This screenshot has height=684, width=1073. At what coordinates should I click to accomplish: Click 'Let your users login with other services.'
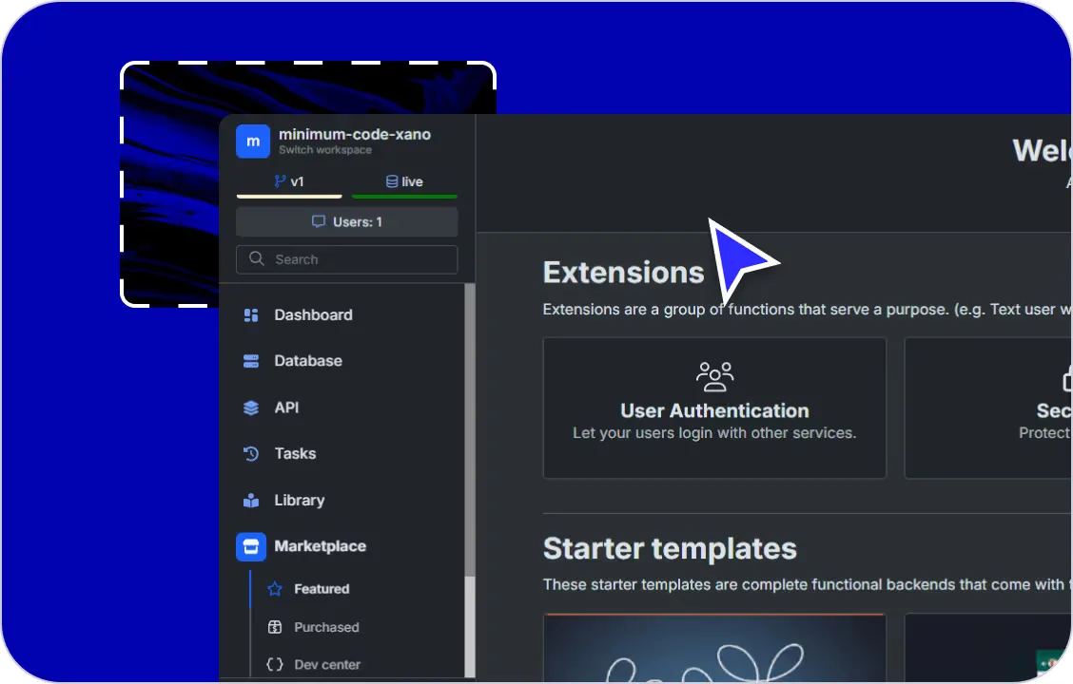tap(714, 433)
